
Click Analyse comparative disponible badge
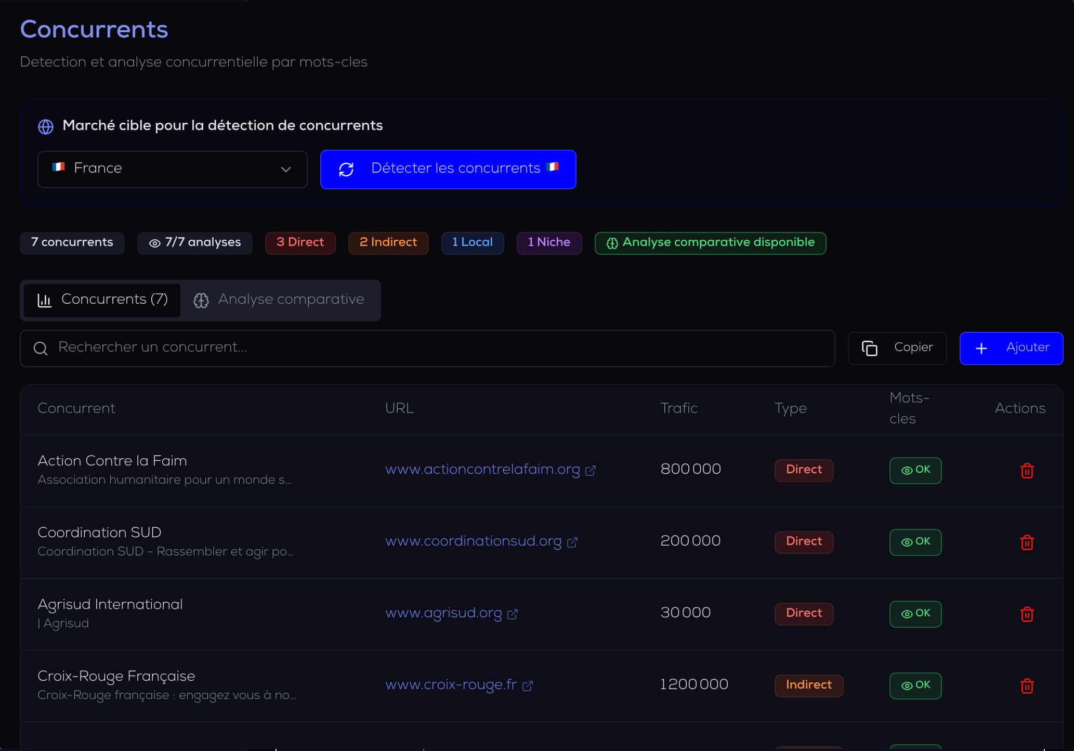pos(711,243)
